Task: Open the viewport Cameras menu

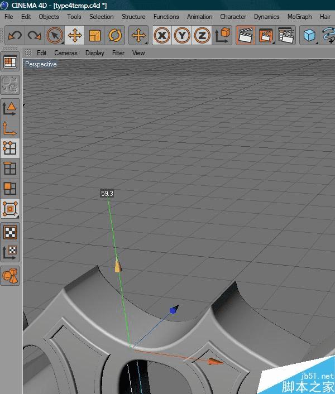Action: click(x=66, y=53)
